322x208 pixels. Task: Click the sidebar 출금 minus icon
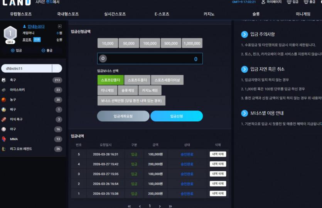tap(43, 51)
